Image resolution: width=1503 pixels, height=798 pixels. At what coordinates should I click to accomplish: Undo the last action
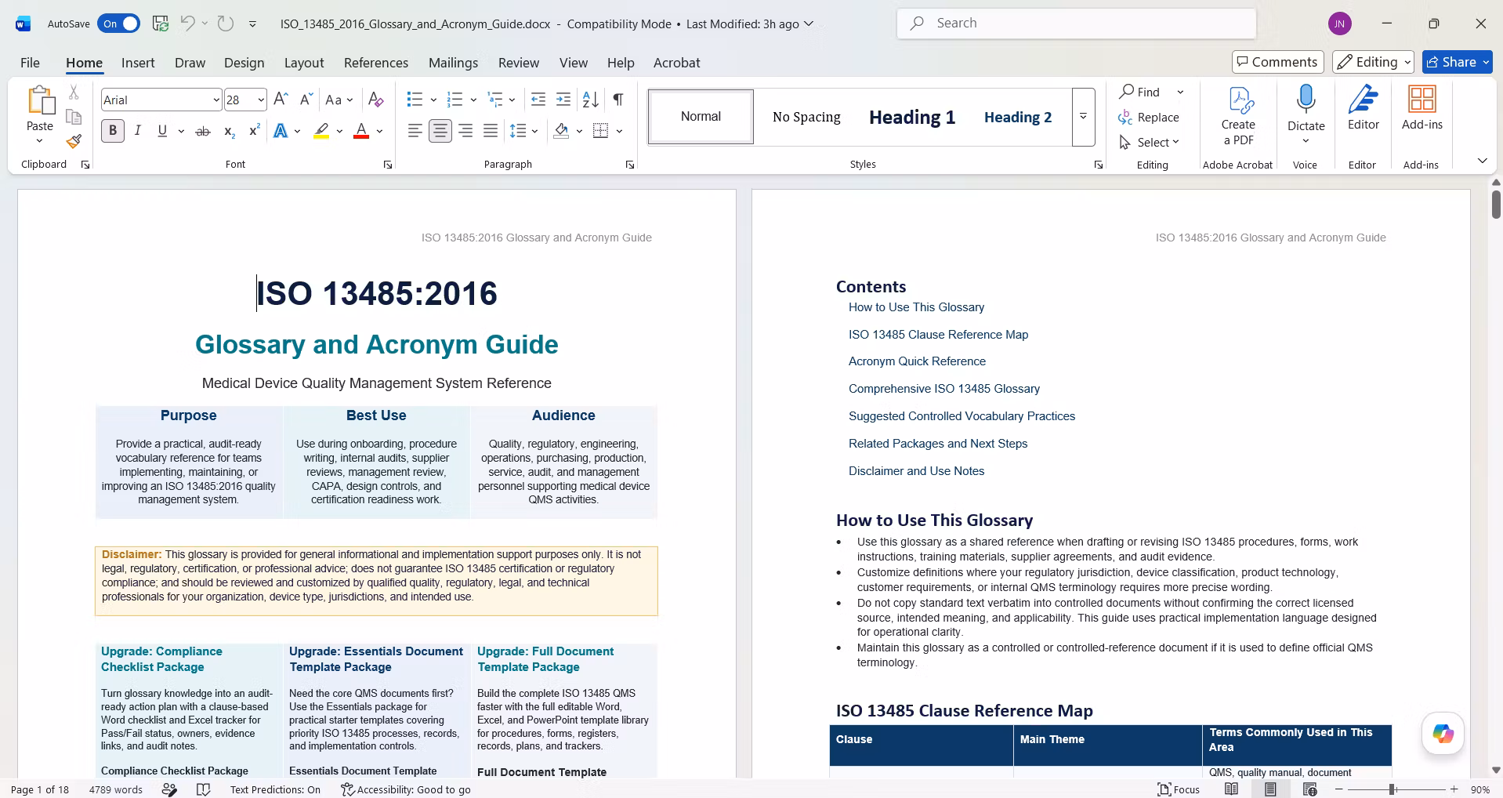point(187,24)
